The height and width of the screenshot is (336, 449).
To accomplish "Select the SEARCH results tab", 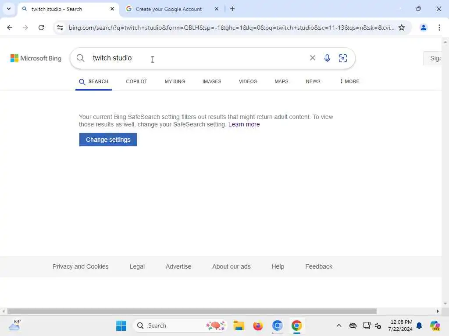I will pos(94,81).
